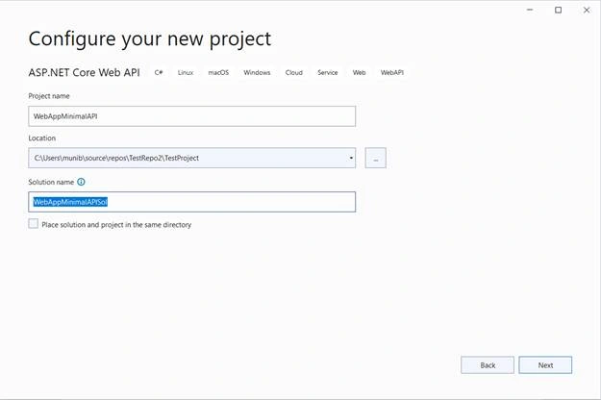Viewport: 601px width, 400px height.
Task: Go Back to the previous step
Action: click(x=488, y=365)
